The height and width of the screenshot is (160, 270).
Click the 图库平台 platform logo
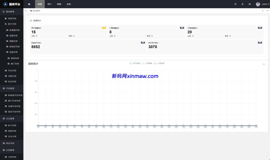12,4
